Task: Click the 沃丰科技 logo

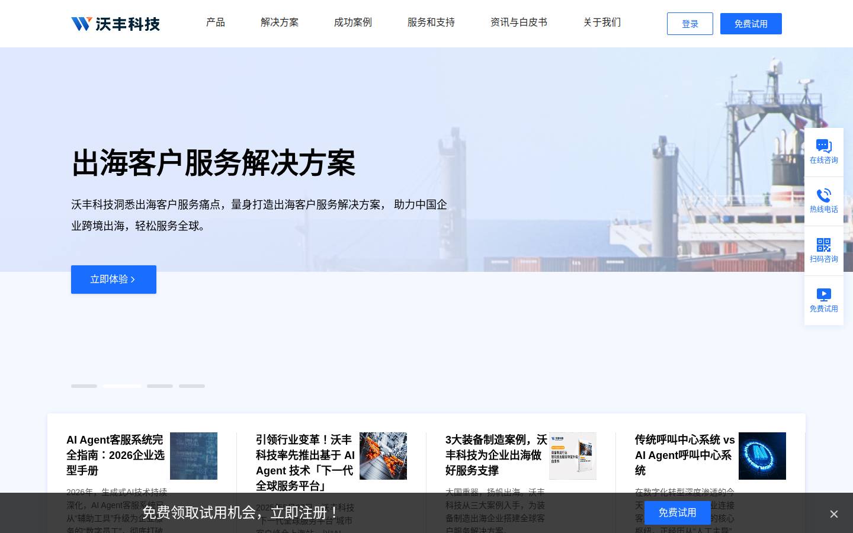Action: pos(116,24)
